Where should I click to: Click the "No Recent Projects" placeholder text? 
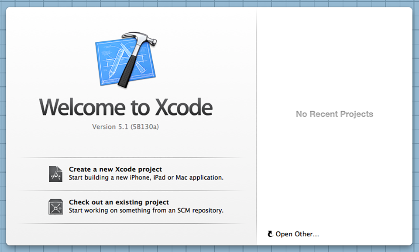[334, 114]
